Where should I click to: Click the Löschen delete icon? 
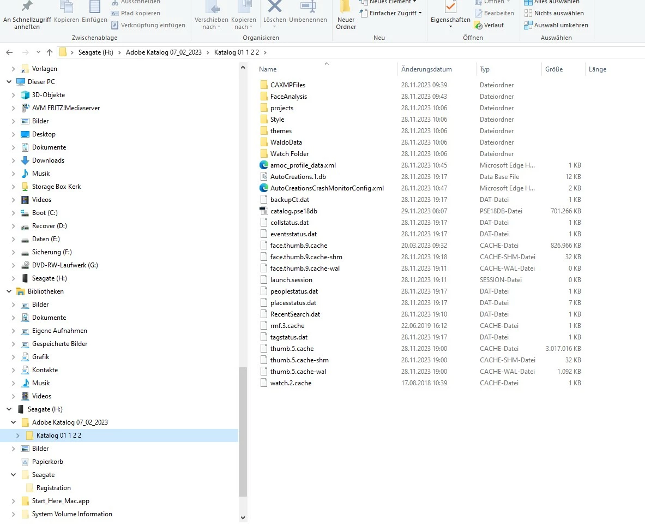(275, 6)
